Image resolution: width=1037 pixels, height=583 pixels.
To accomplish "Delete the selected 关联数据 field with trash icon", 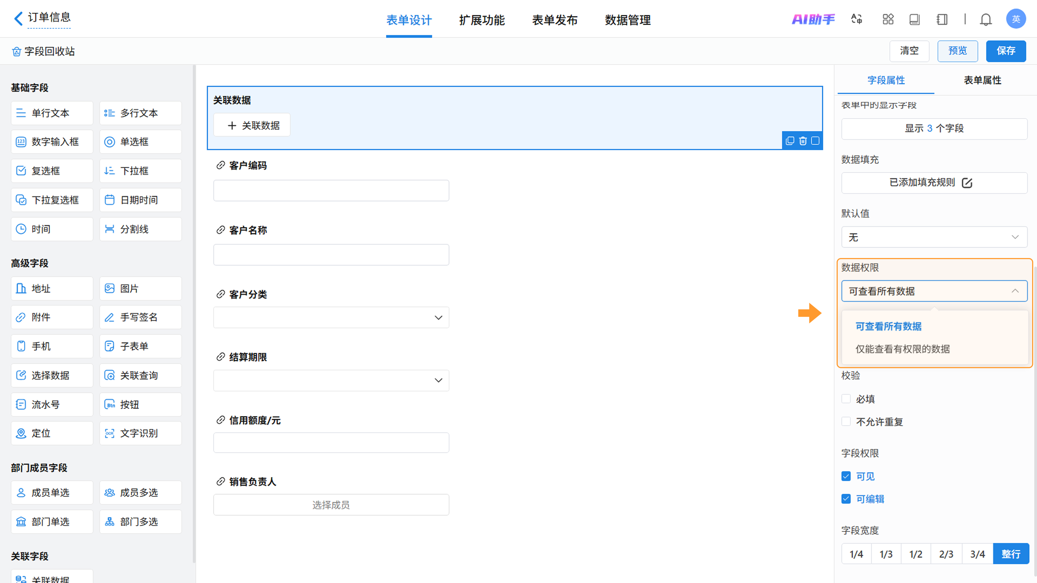I will point(803,141).
